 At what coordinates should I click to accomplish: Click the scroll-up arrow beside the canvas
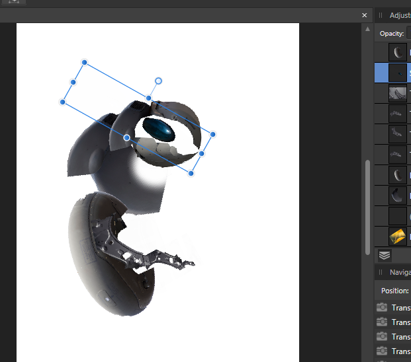368,29
